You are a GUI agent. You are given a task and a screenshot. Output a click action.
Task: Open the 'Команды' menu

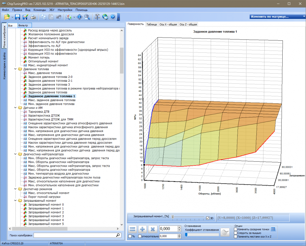click(39, 10)
